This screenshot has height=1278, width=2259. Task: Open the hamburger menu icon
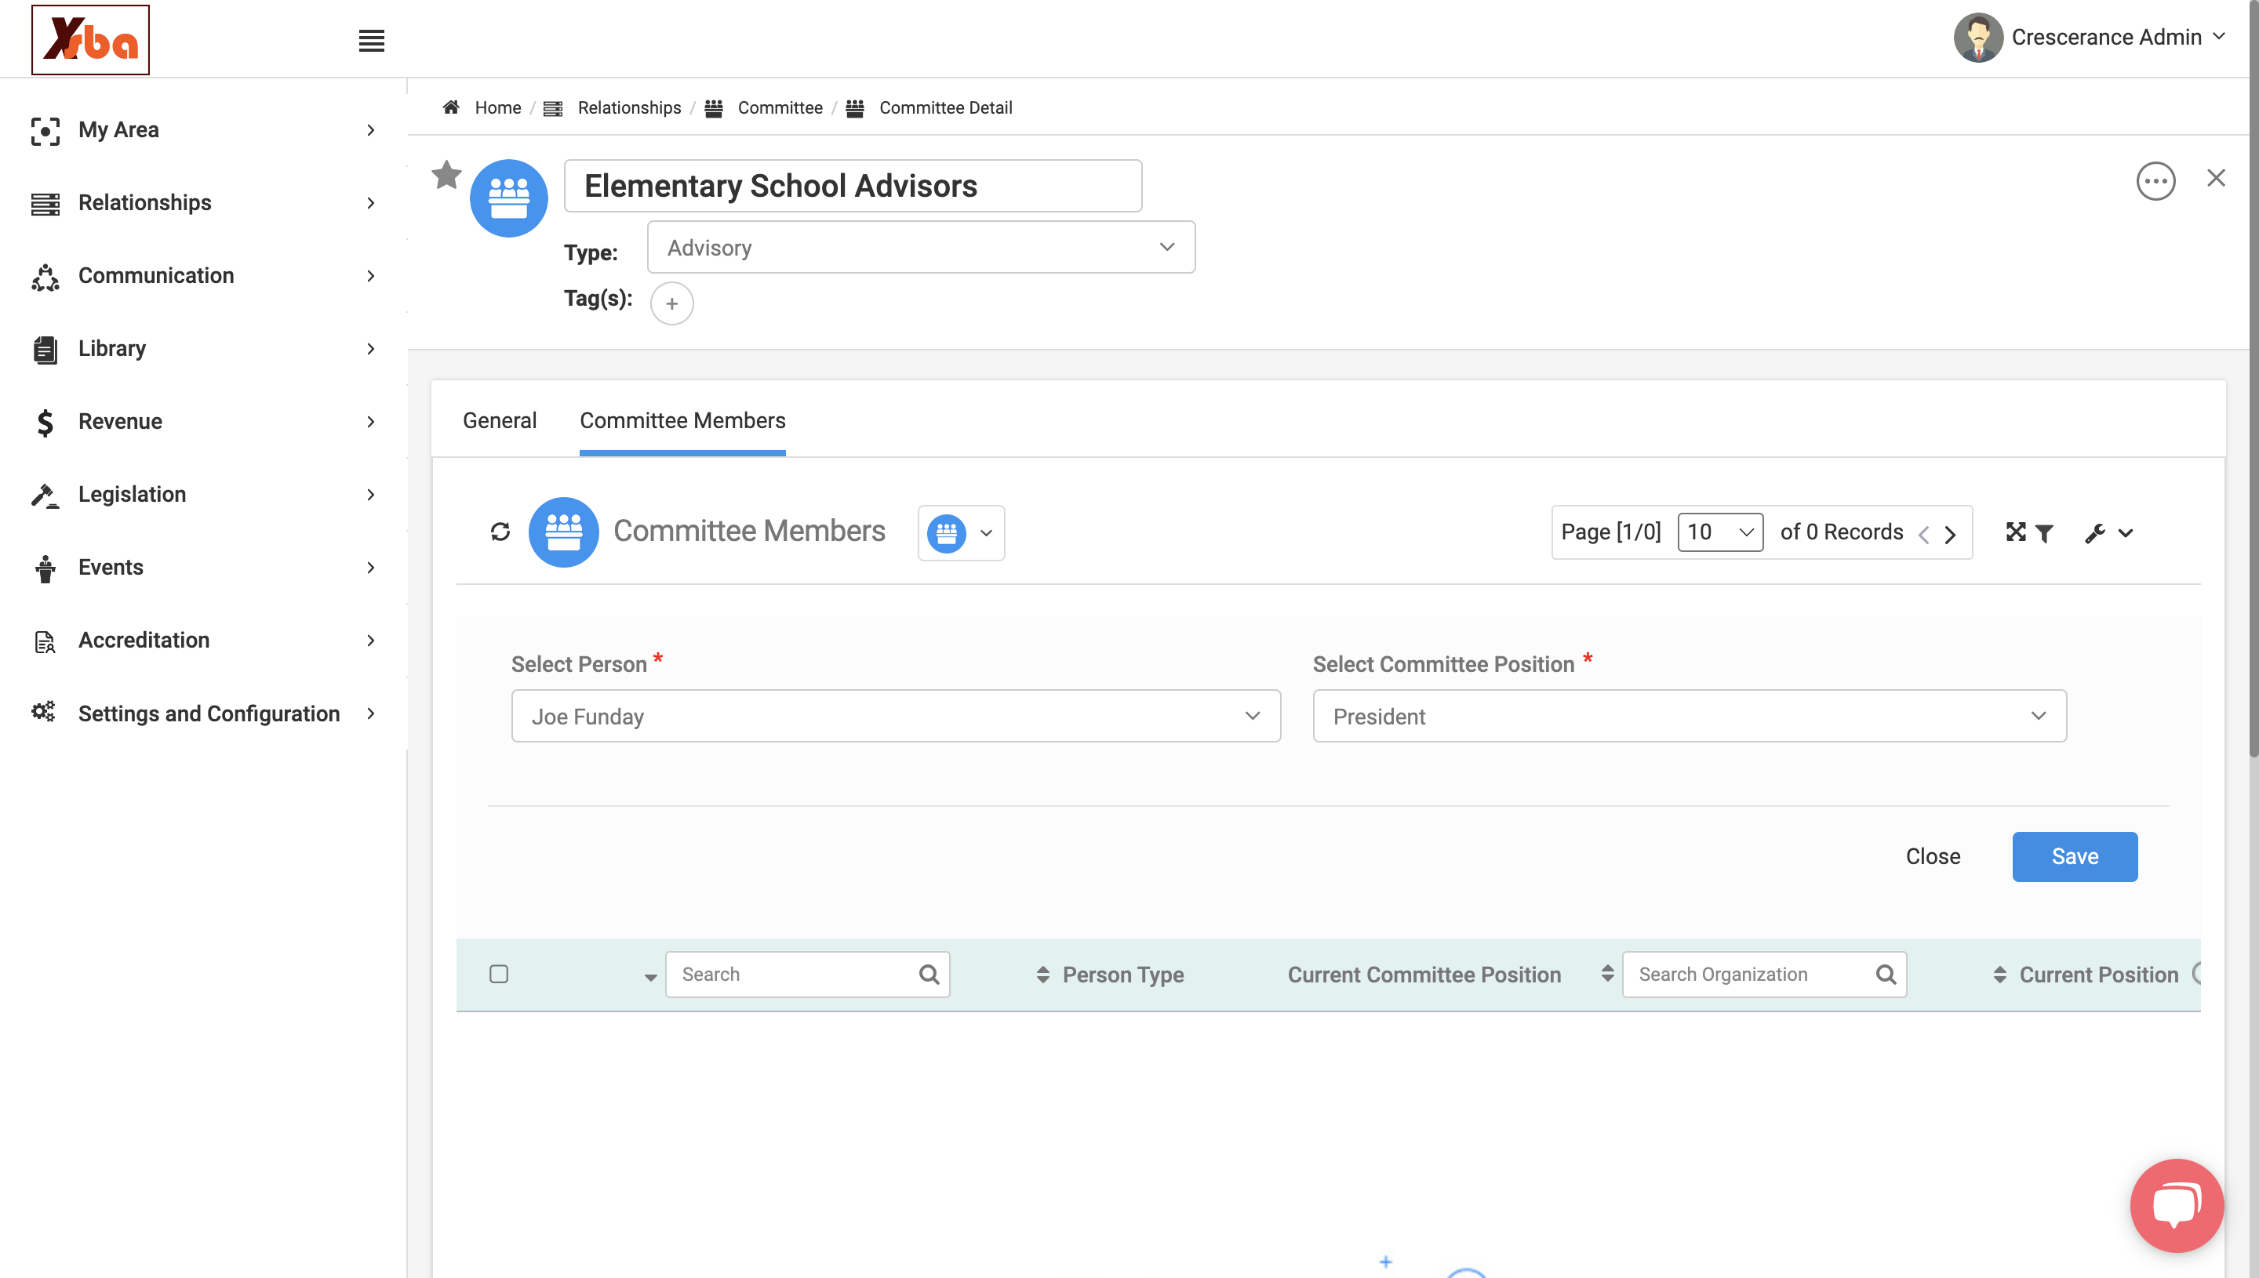coord(371,40)
